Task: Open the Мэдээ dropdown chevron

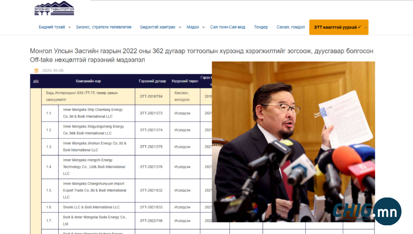Action: pos(203,27)
